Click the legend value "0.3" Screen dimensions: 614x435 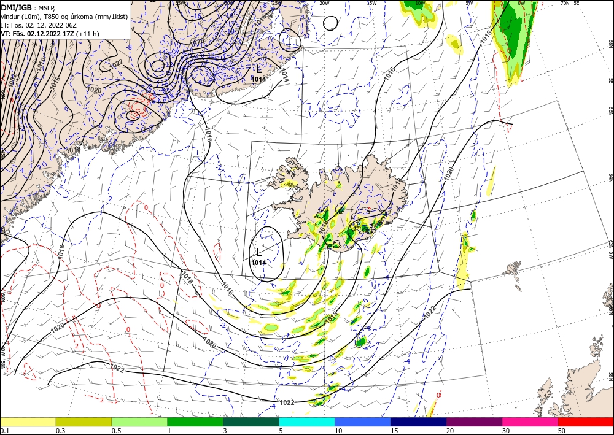(60, 431)
